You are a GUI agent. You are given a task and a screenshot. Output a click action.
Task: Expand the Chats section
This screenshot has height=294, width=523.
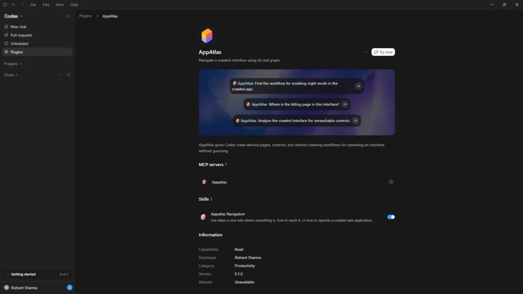10,75
